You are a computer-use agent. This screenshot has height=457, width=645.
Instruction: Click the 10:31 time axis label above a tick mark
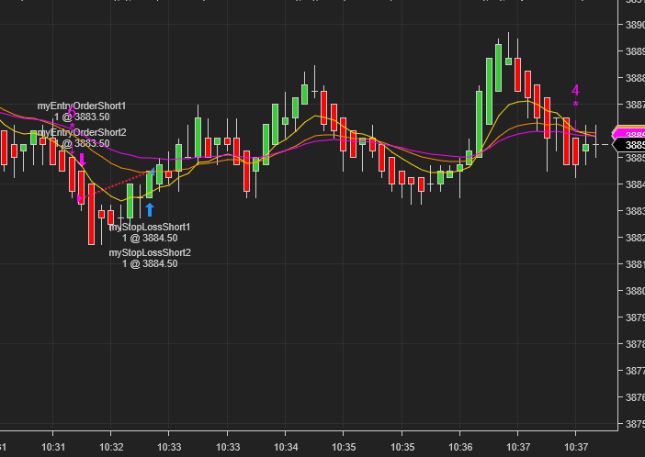(x=53, y=447)
